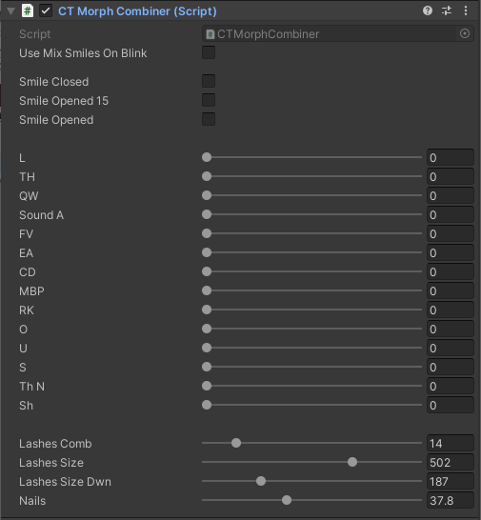The image size is (481, 520).
Task: Open the three-dot component context menu
Action: click(466, 10)
